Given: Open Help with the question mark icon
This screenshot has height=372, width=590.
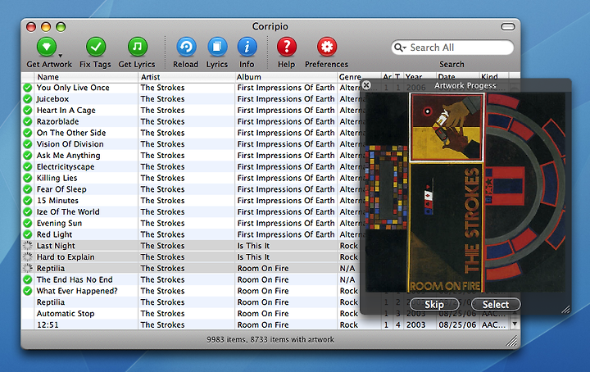Looking at the screenshot, I should pos(287,47).
